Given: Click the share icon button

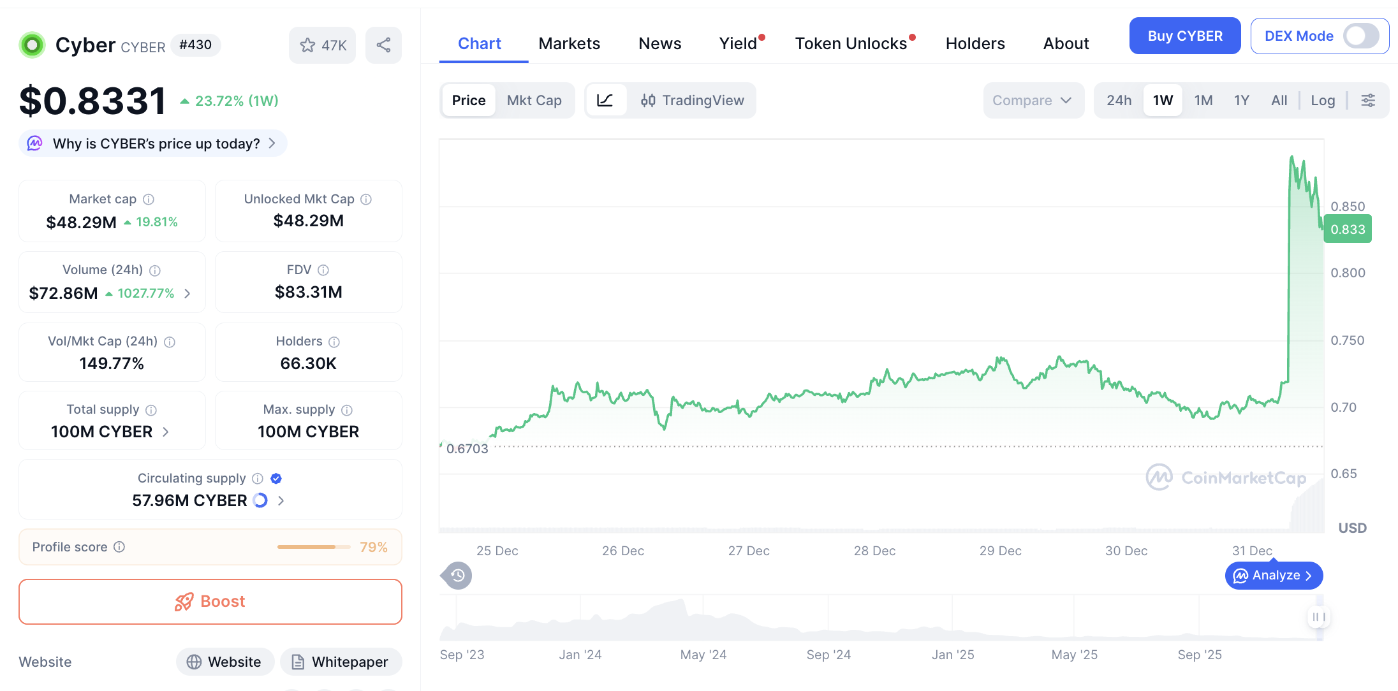Looking at the screenshot, I should 383,45.
